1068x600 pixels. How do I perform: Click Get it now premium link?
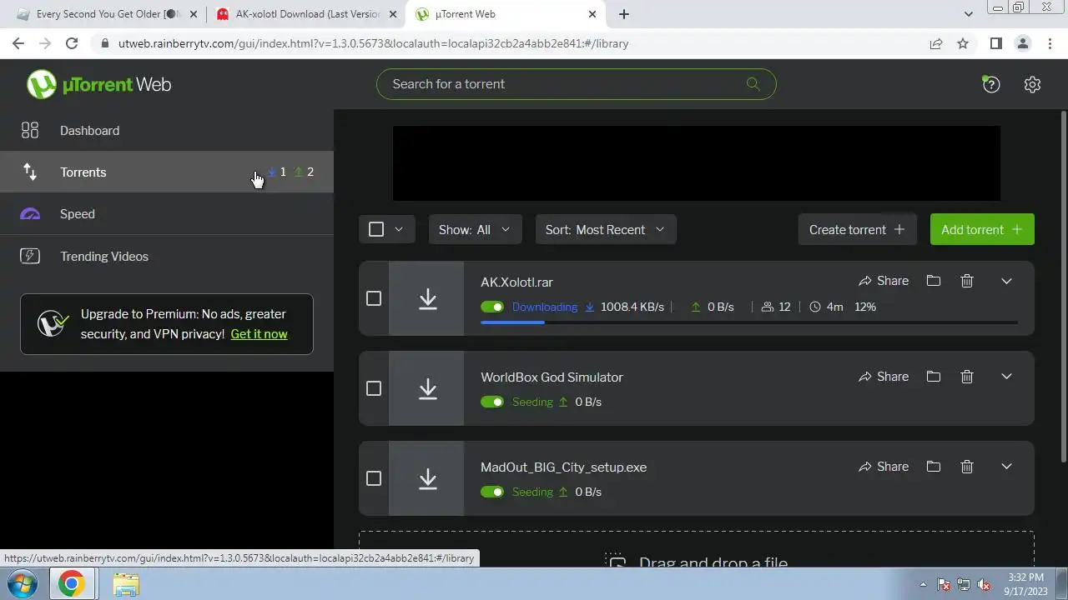pyautogui.click(x=259, y=333)
